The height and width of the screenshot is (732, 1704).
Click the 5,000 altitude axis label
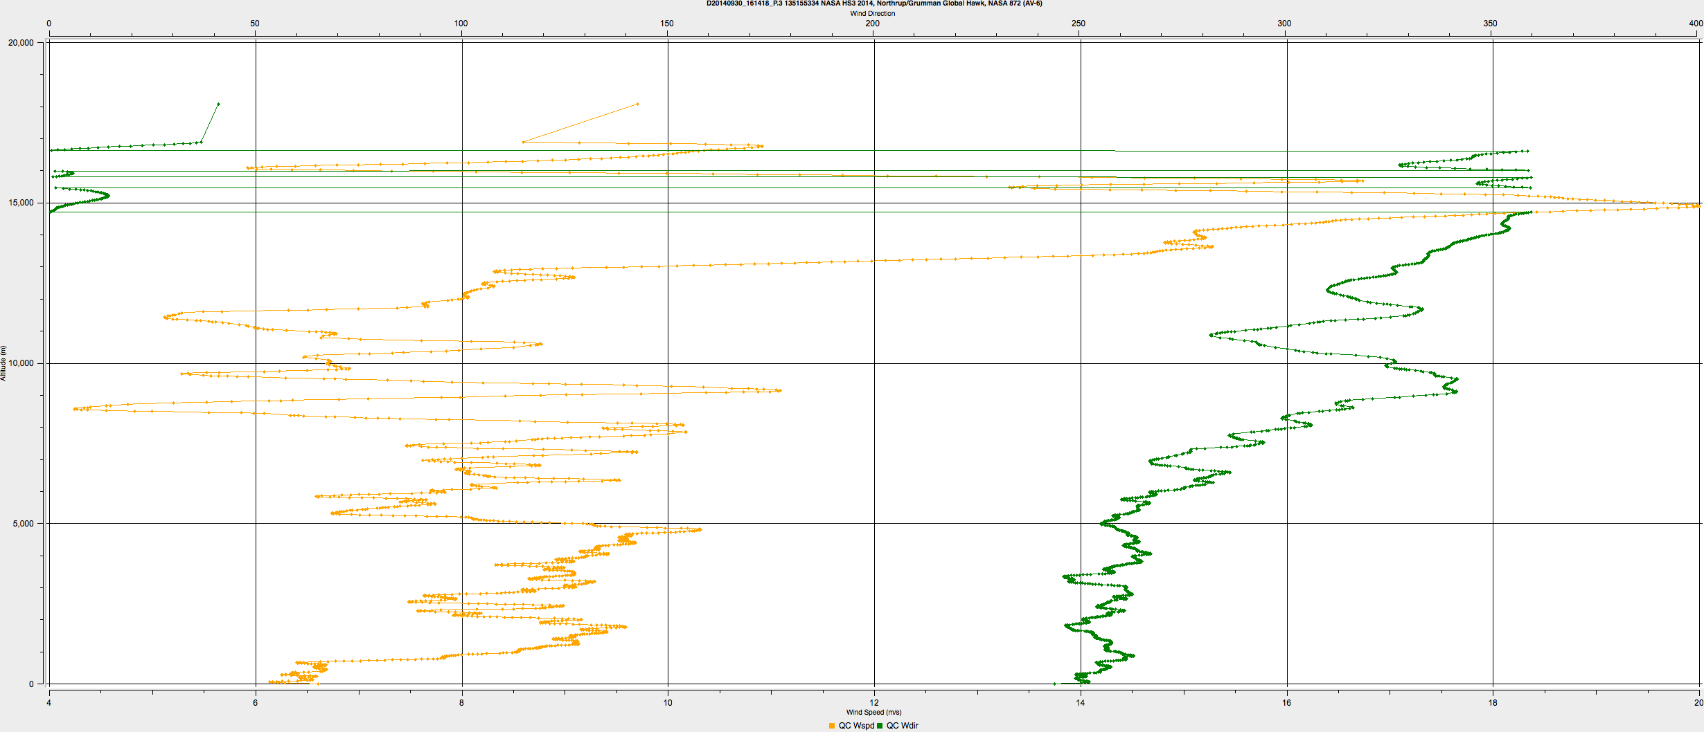click(23, 524)
